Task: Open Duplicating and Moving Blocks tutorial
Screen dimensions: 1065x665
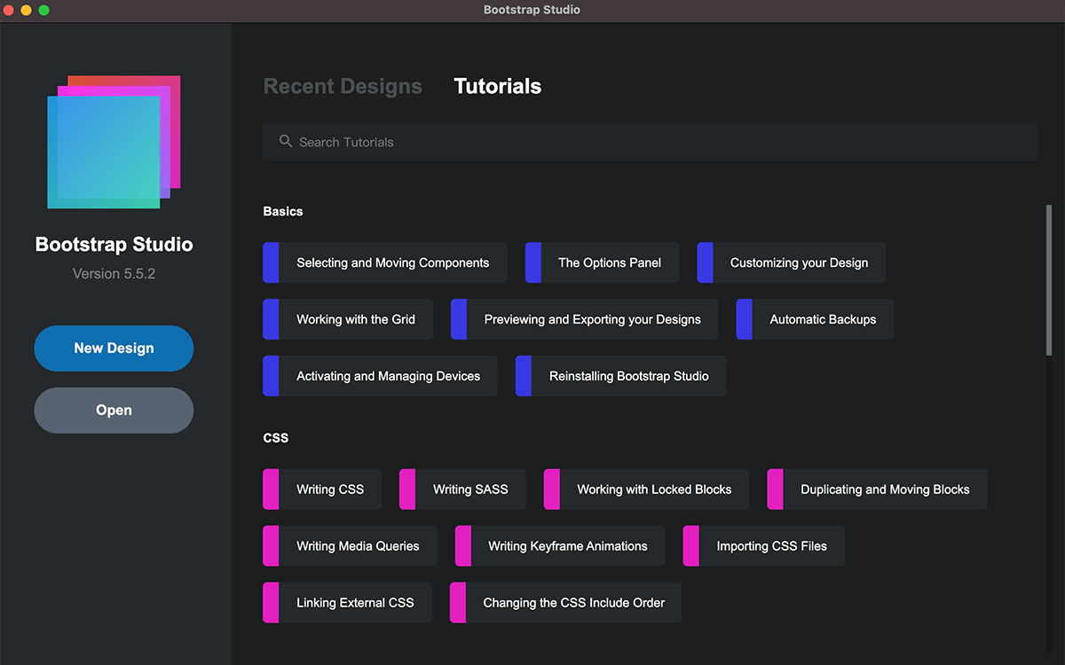Action: point(877,489)
